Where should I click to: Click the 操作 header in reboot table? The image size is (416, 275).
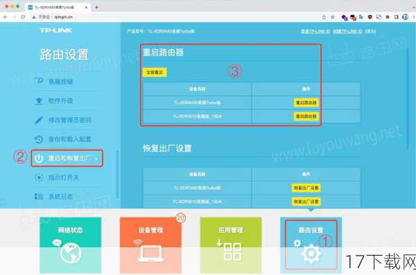click(306, 89)
